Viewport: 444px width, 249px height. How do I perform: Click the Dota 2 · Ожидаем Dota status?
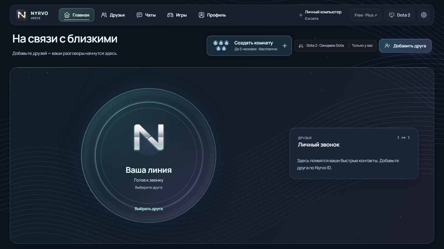[x=325, y=46]
